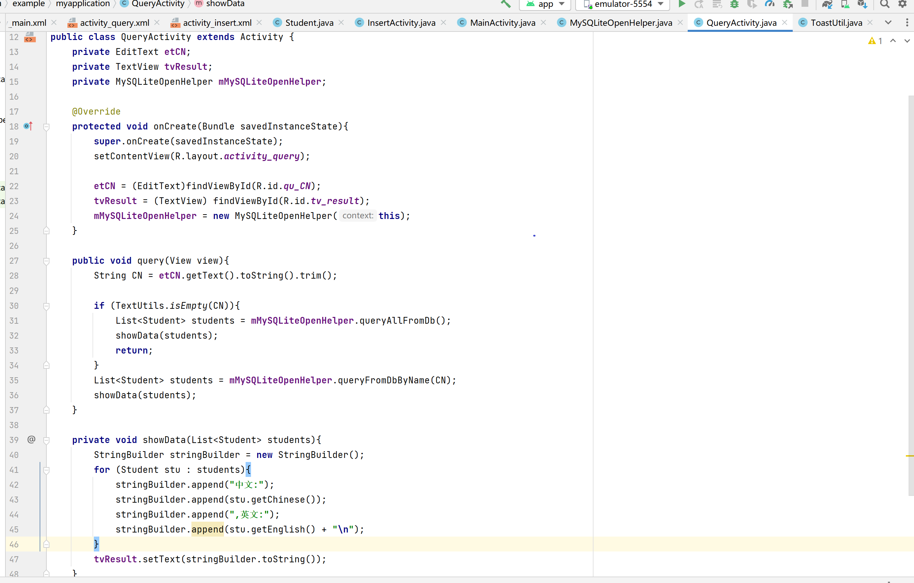
Task: Close the MySQLiteOpenHelper.java tab
Action: [x=680, y=22]
